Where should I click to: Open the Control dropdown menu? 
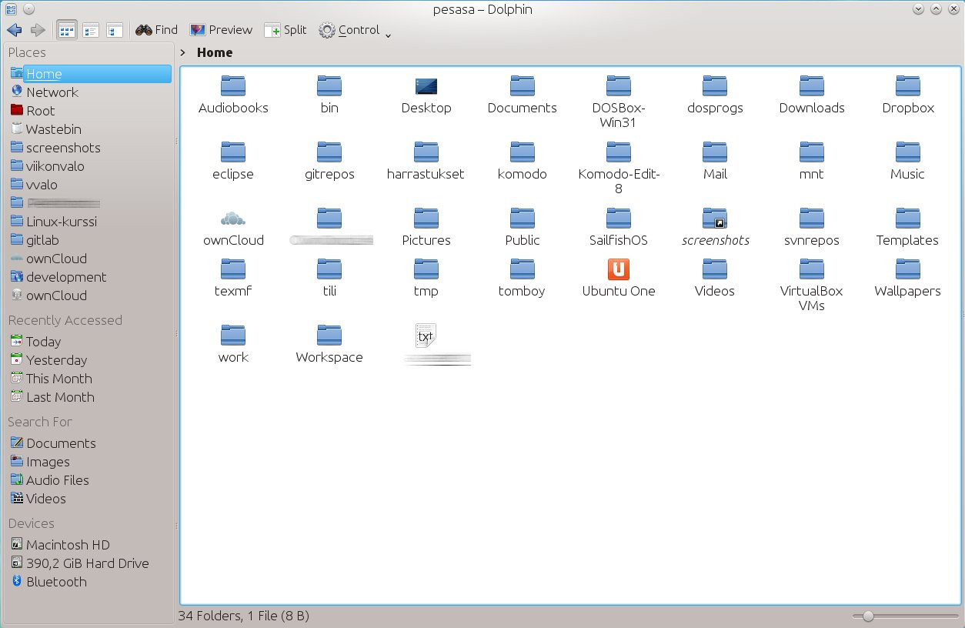tap(356, 30)
